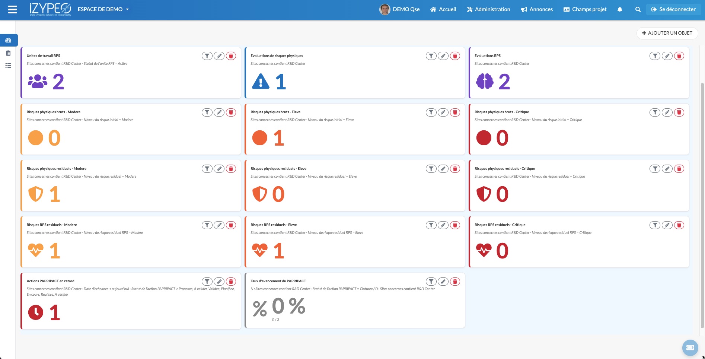Delete the Unites de travail RPS card
The image size is (705, 359).
[x=231, y=56]
